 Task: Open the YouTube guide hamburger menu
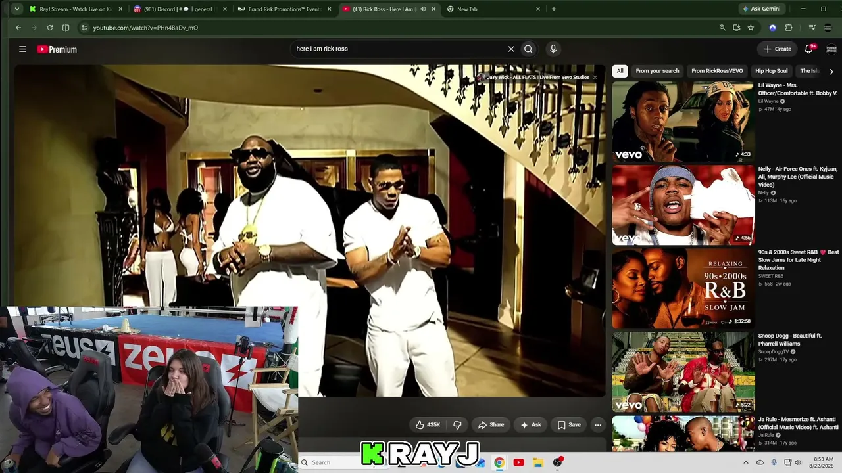click(x=22, y=49)
